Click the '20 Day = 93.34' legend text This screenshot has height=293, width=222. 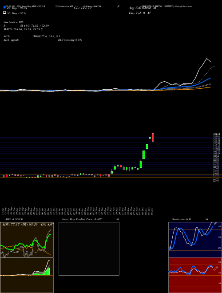[x=17, y=8]
